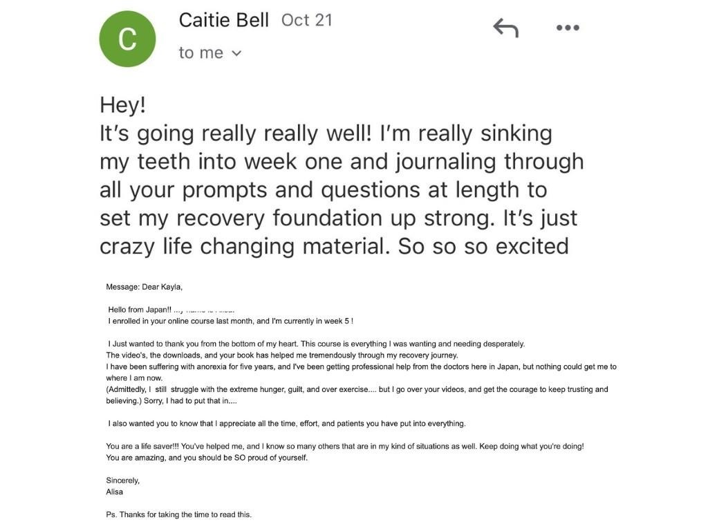Click the "You are a life saver!!!" line
The image size is (708, 531).
pos(344,446)
